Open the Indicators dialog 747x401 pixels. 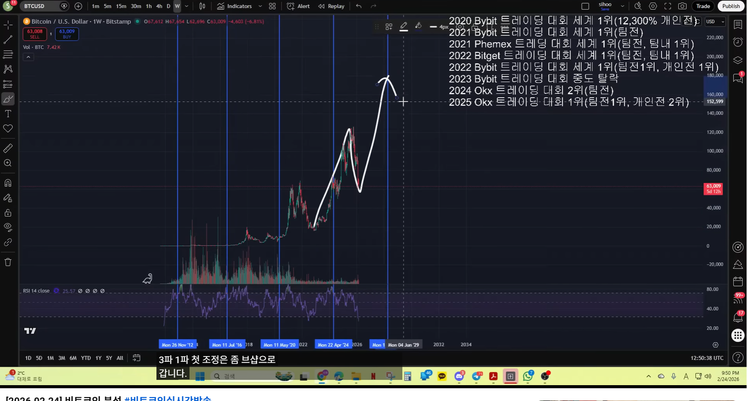[234, 6]
